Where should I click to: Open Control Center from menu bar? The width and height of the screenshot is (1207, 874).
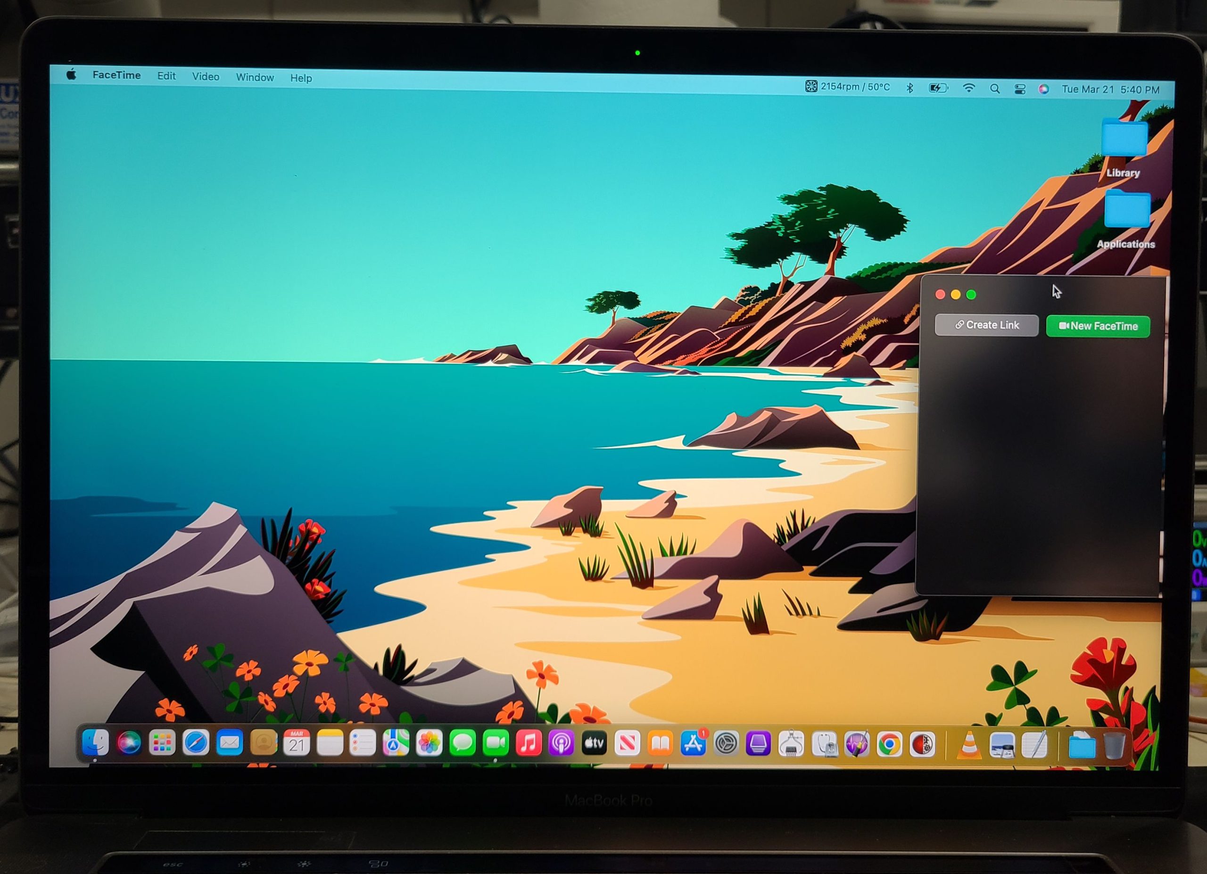pyautogui.click(x=1020, y=90)
